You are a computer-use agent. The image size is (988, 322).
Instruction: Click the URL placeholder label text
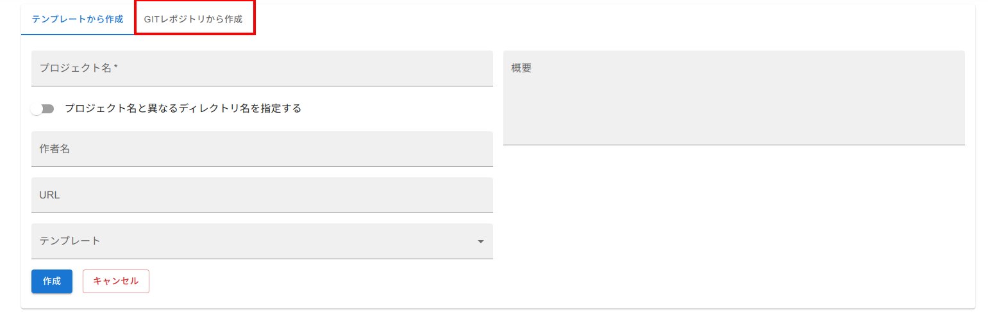pyautogui.click(x=50, y=195)
